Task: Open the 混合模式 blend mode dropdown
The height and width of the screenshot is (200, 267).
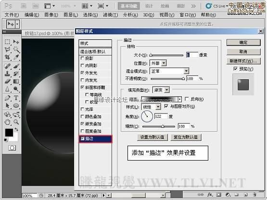Action: point(169,71)
